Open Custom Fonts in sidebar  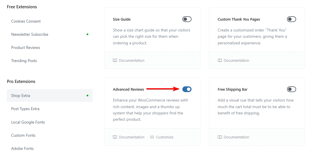tap(23, 135)
